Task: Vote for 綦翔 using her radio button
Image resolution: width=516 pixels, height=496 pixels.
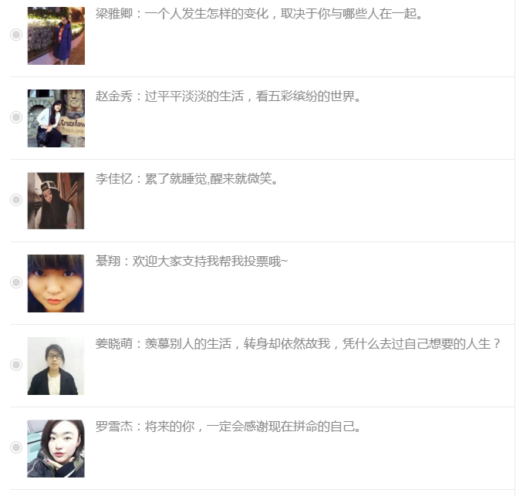Action: pos(16,282)
